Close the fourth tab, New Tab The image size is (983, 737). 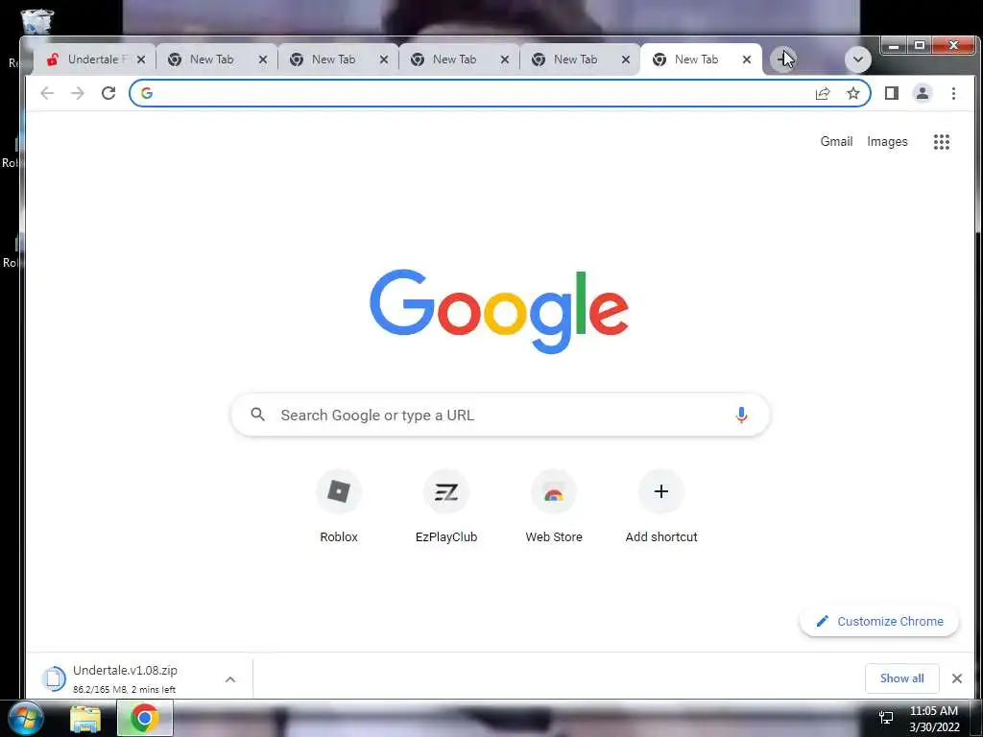point(505,59)
